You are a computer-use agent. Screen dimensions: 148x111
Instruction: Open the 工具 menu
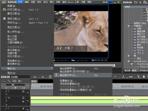tap(77, 2)
